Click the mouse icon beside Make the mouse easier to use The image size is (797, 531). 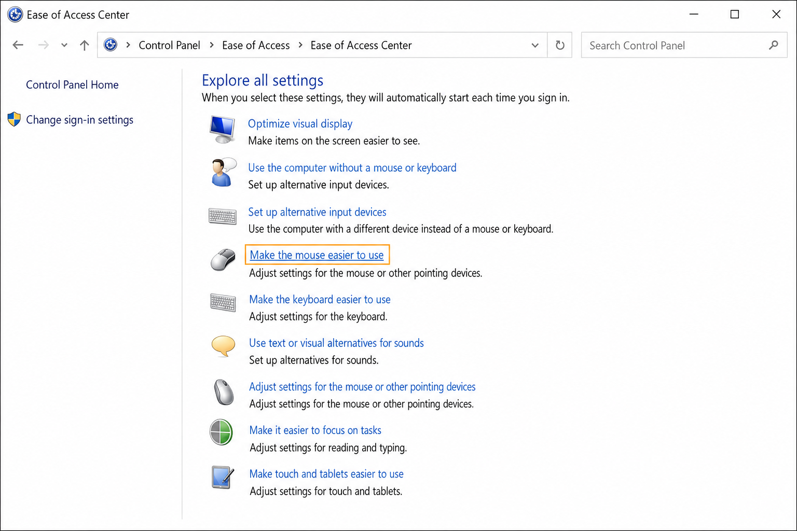tap(223, 259)
